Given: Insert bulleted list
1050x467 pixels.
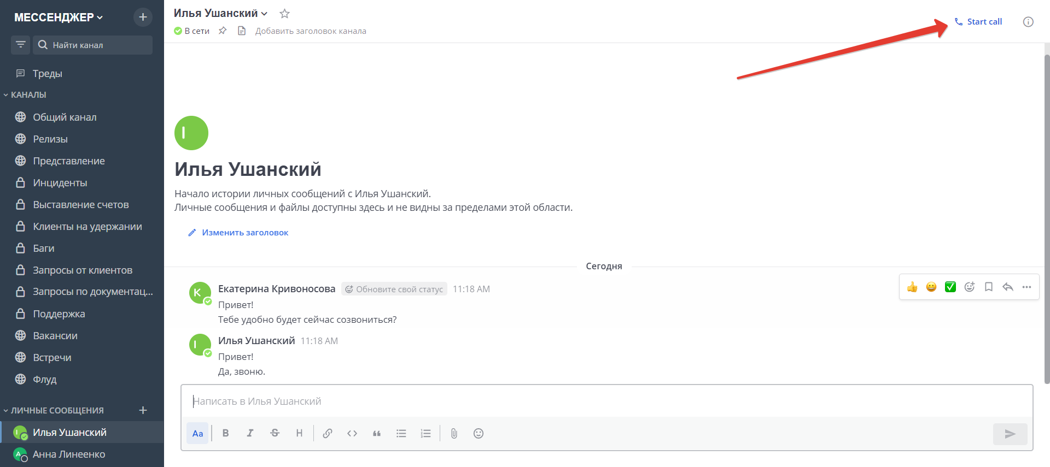Looking at the screenshot, I should click(401, 433).
